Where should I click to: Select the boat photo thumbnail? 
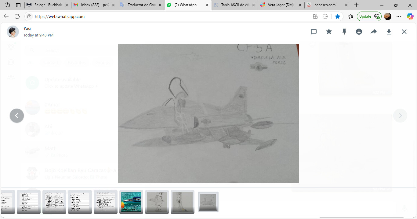tap(131, 202)
